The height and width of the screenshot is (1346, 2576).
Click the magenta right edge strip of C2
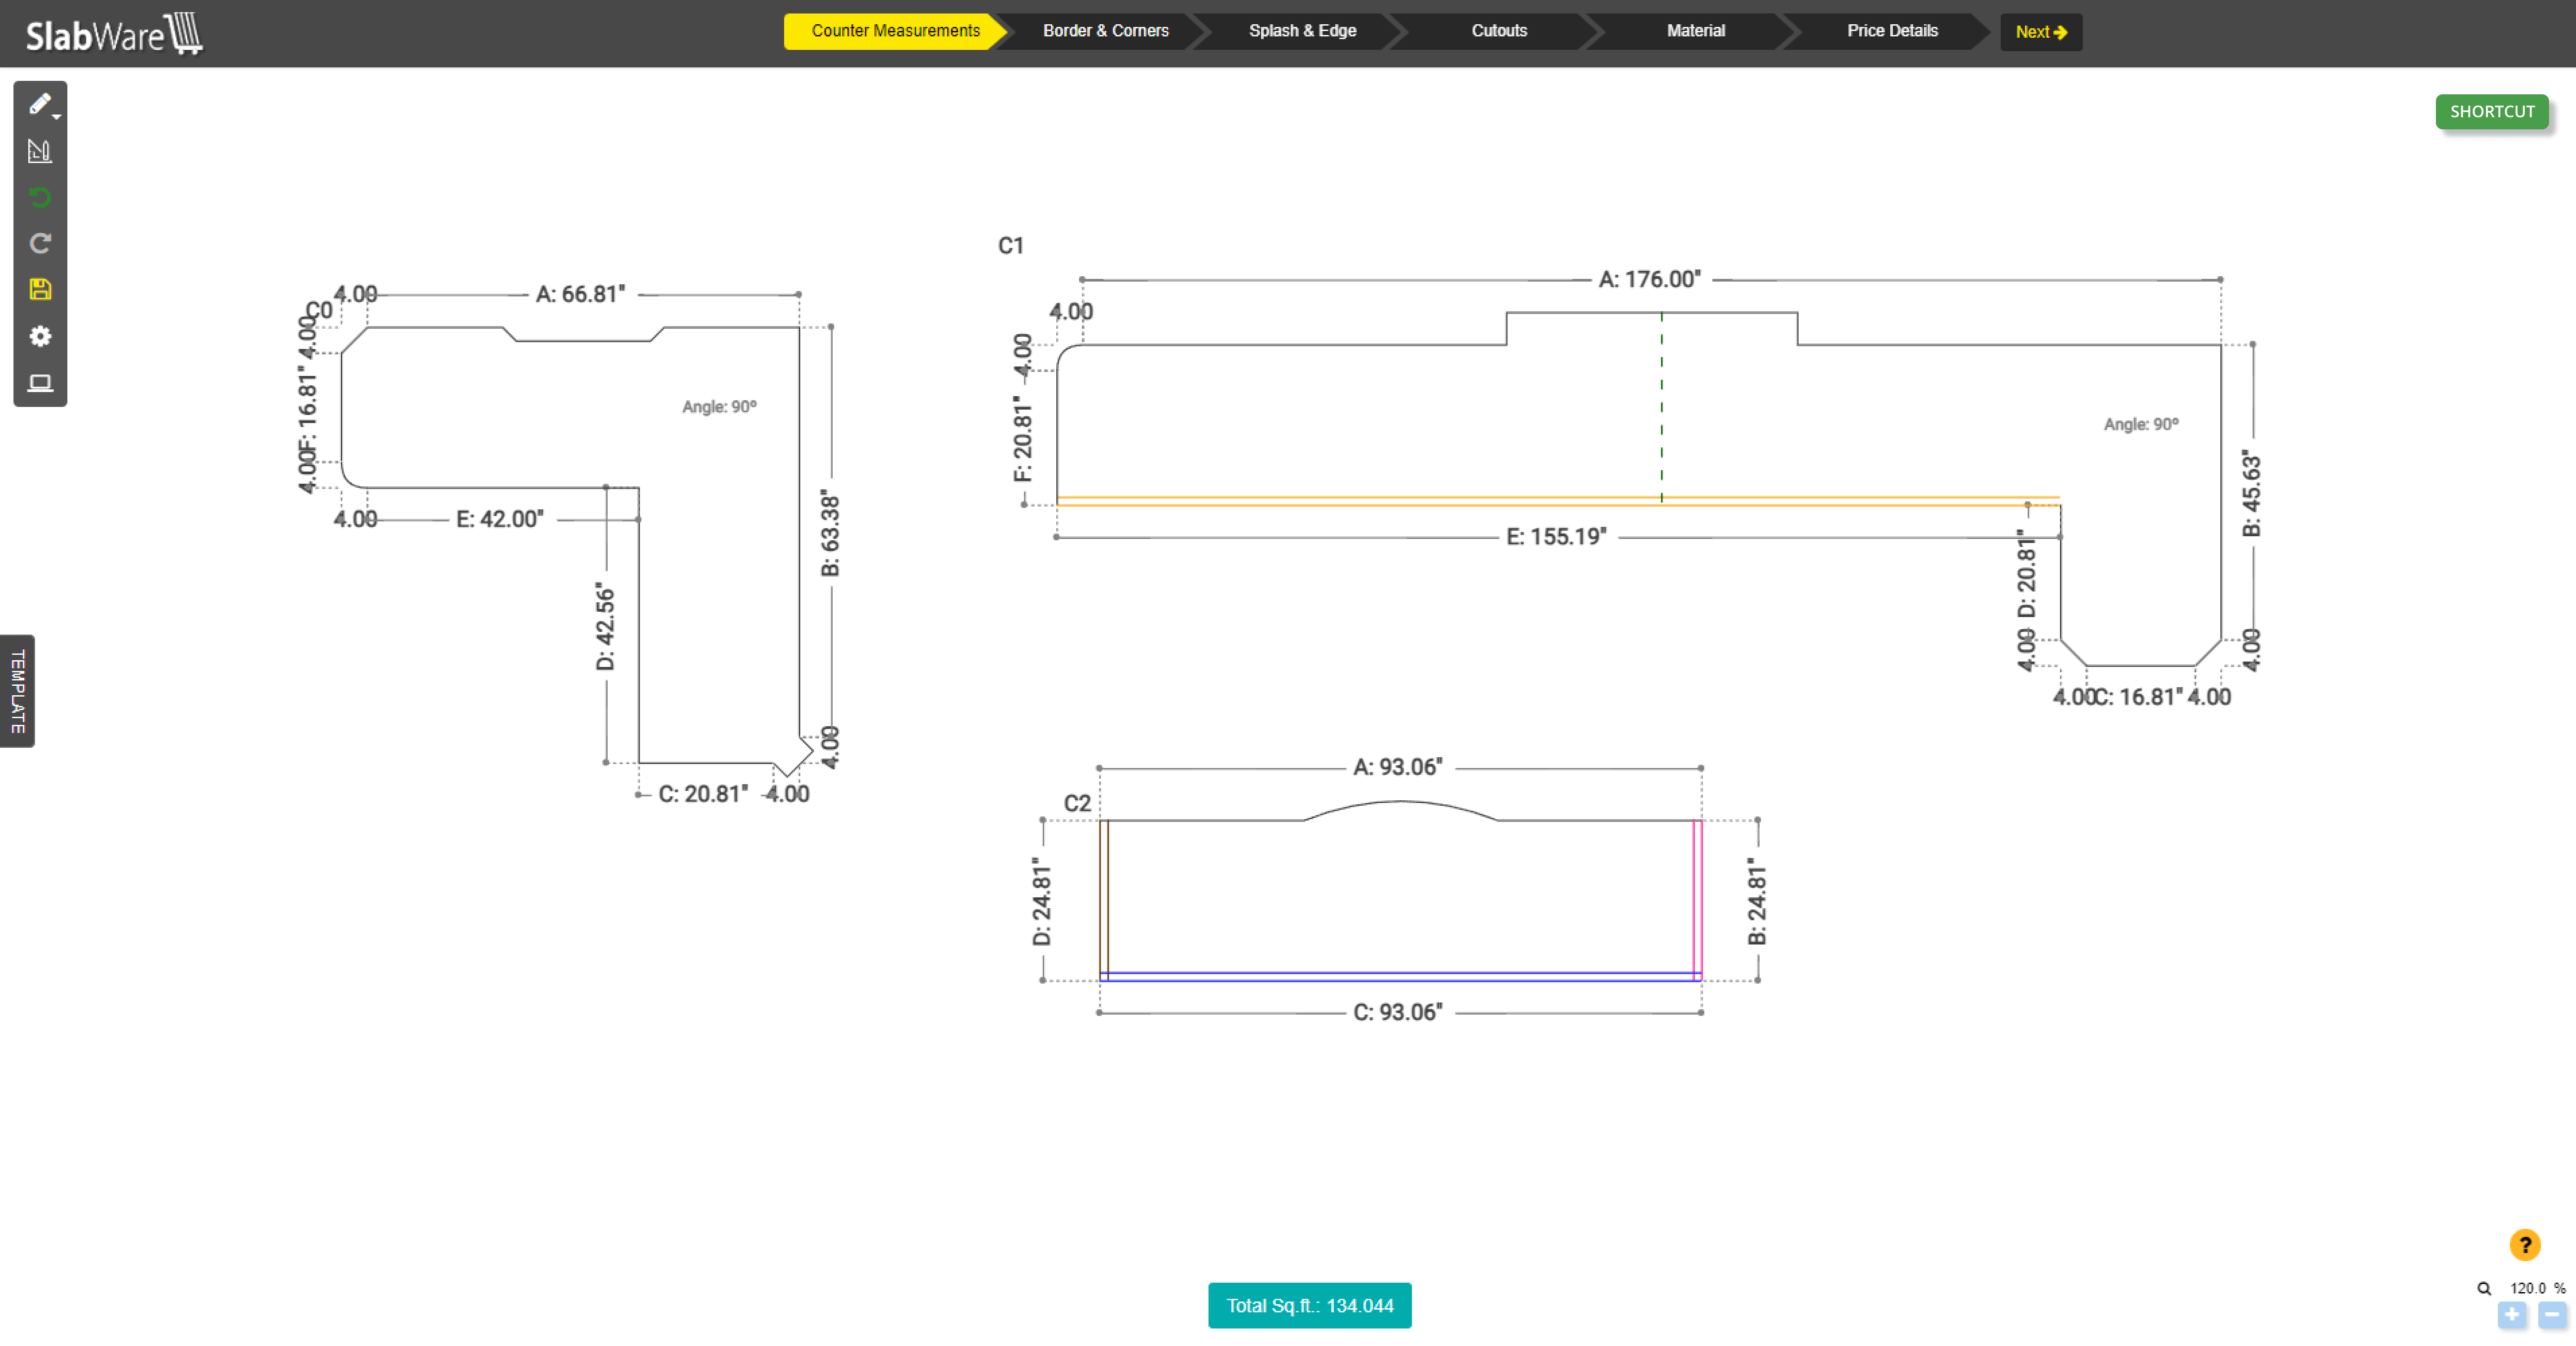pos(1697,900)
